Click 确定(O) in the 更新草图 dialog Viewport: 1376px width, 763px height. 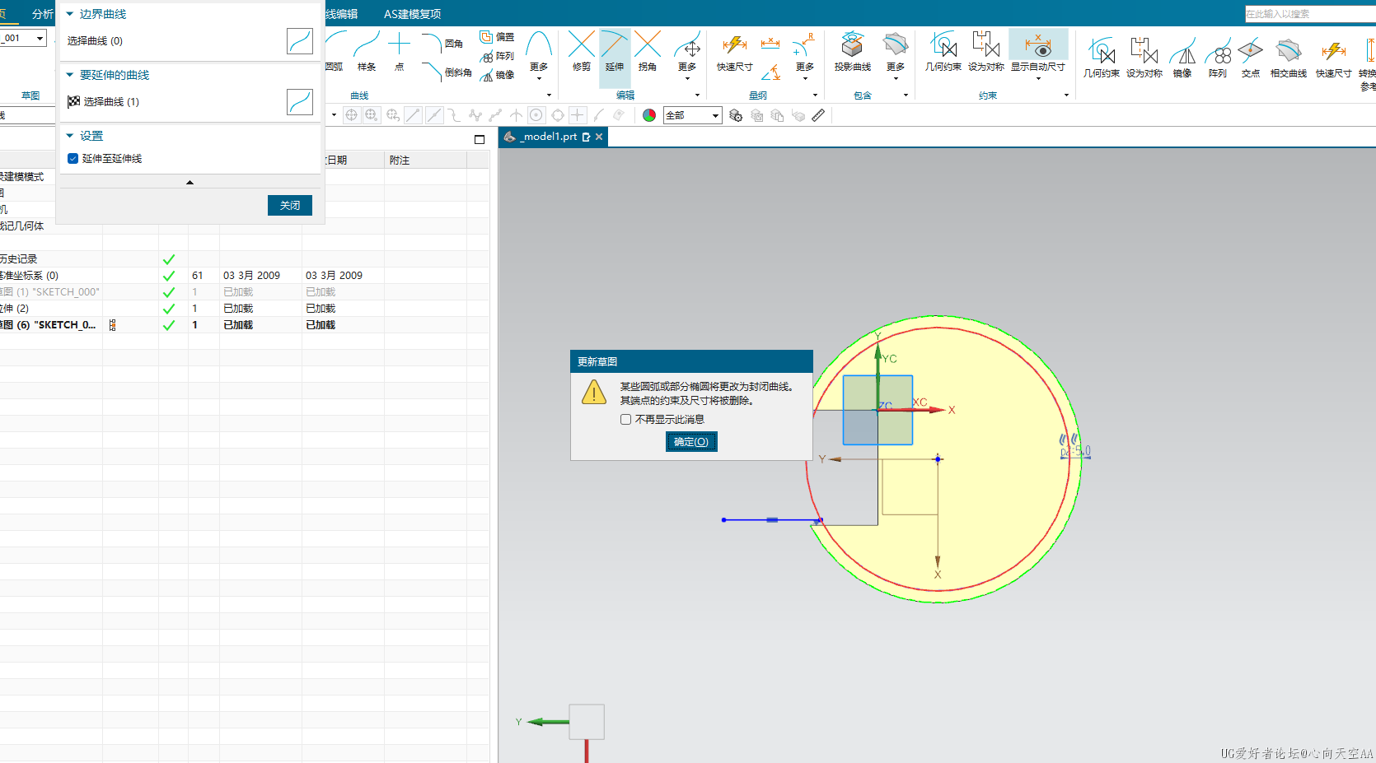[x=691, y=442]
